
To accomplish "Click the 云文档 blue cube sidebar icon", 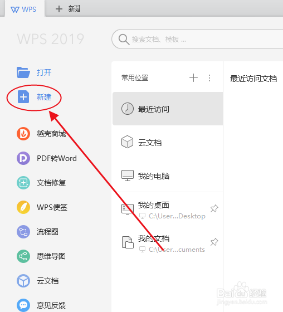I will click(x=23, y=281).
